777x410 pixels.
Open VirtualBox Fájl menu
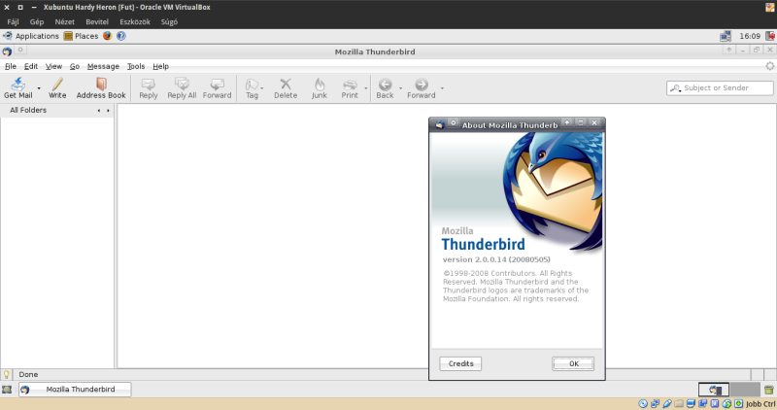coord(13,21)
